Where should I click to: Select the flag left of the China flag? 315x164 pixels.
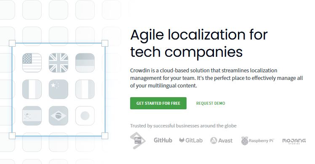click(32, 89)
